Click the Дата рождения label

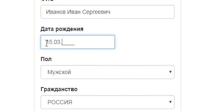[62, 29]
